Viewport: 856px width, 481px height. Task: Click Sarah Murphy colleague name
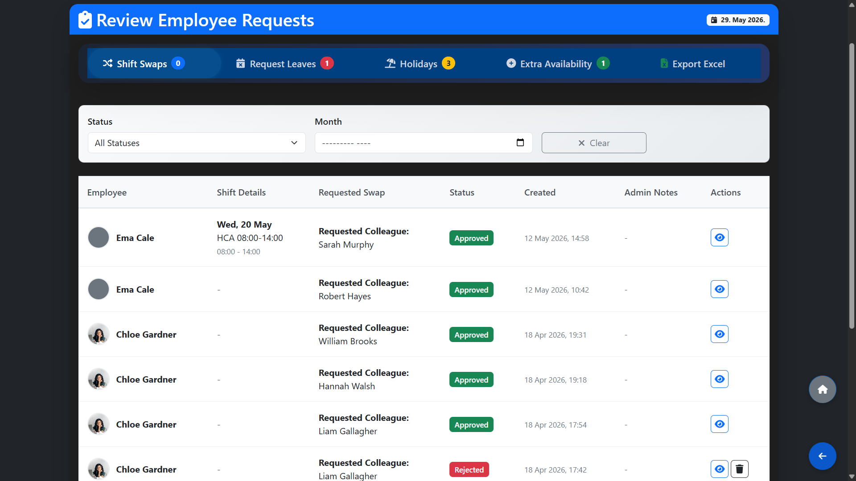pyautogui.click(x=346, y=245)
